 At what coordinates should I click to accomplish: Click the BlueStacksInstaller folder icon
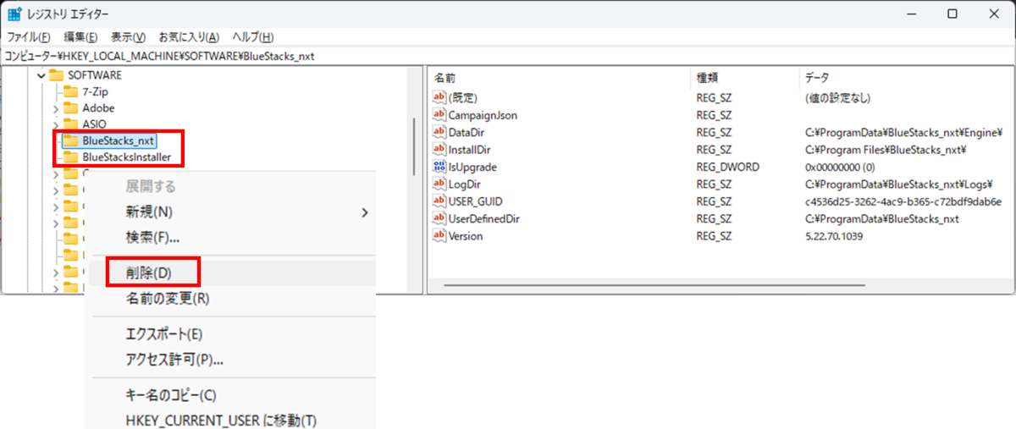(x=71, y=157)
